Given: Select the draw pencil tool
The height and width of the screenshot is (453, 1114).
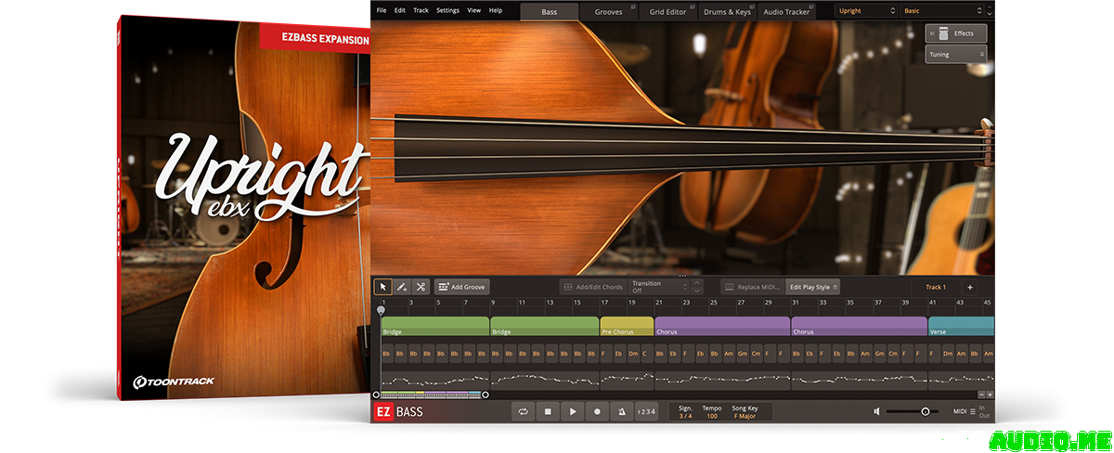Looking at the screenshot, I should [x=402, y=287].
